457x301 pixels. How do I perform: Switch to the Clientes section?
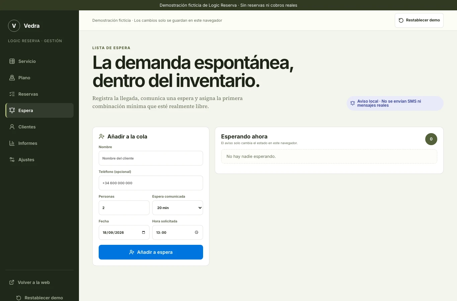[x=39, y=127]
